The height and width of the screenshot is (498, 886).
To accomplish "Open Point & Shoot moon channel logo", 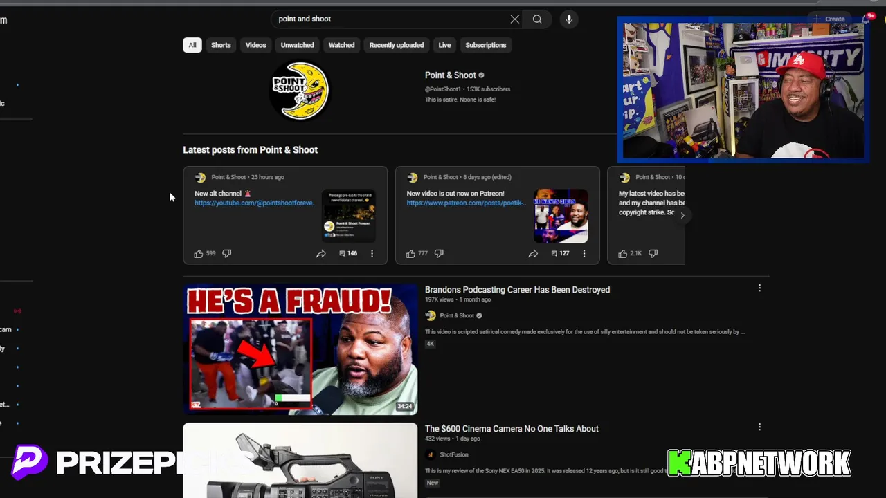I will (300, 91).
